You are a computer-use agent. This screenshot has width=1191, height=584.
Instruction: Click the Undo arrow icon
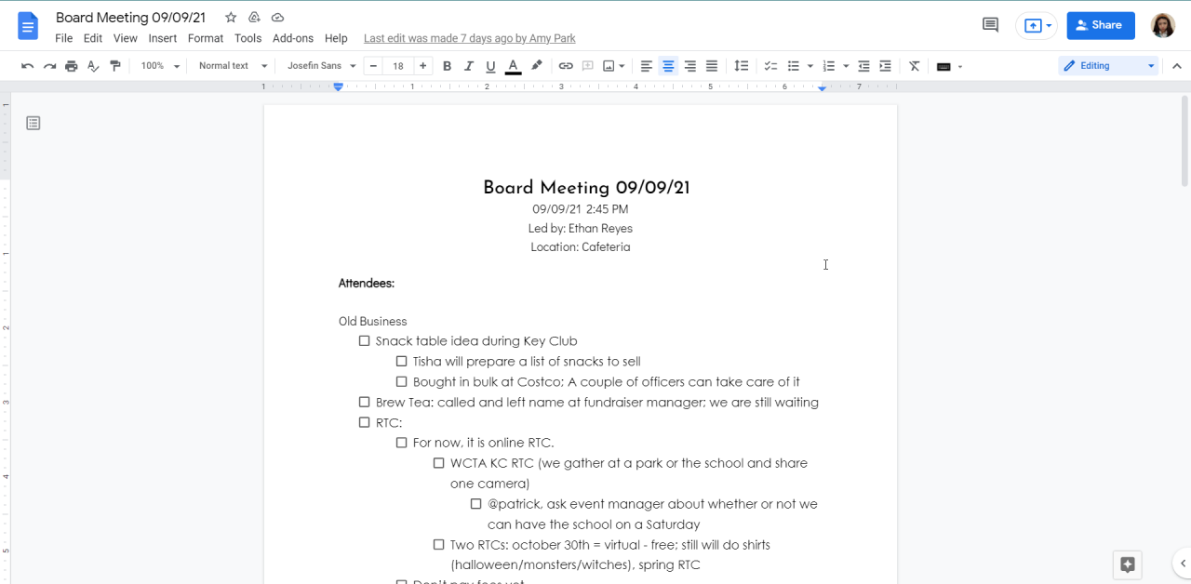27,66
